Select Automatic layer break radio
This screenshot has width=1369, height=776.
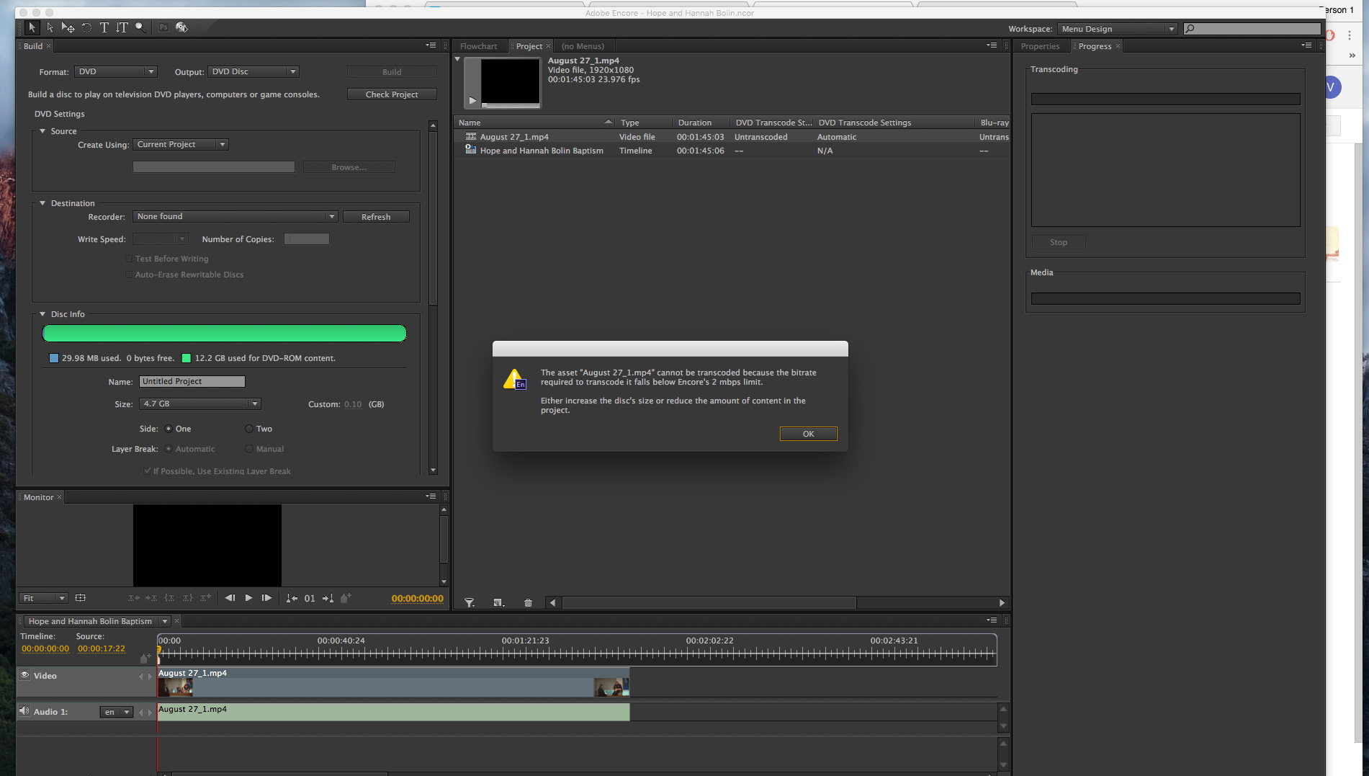click(x=169, y=449)
